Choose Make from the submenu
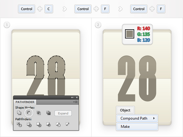Viewport: 183px width, 137px height. [137, 127]
